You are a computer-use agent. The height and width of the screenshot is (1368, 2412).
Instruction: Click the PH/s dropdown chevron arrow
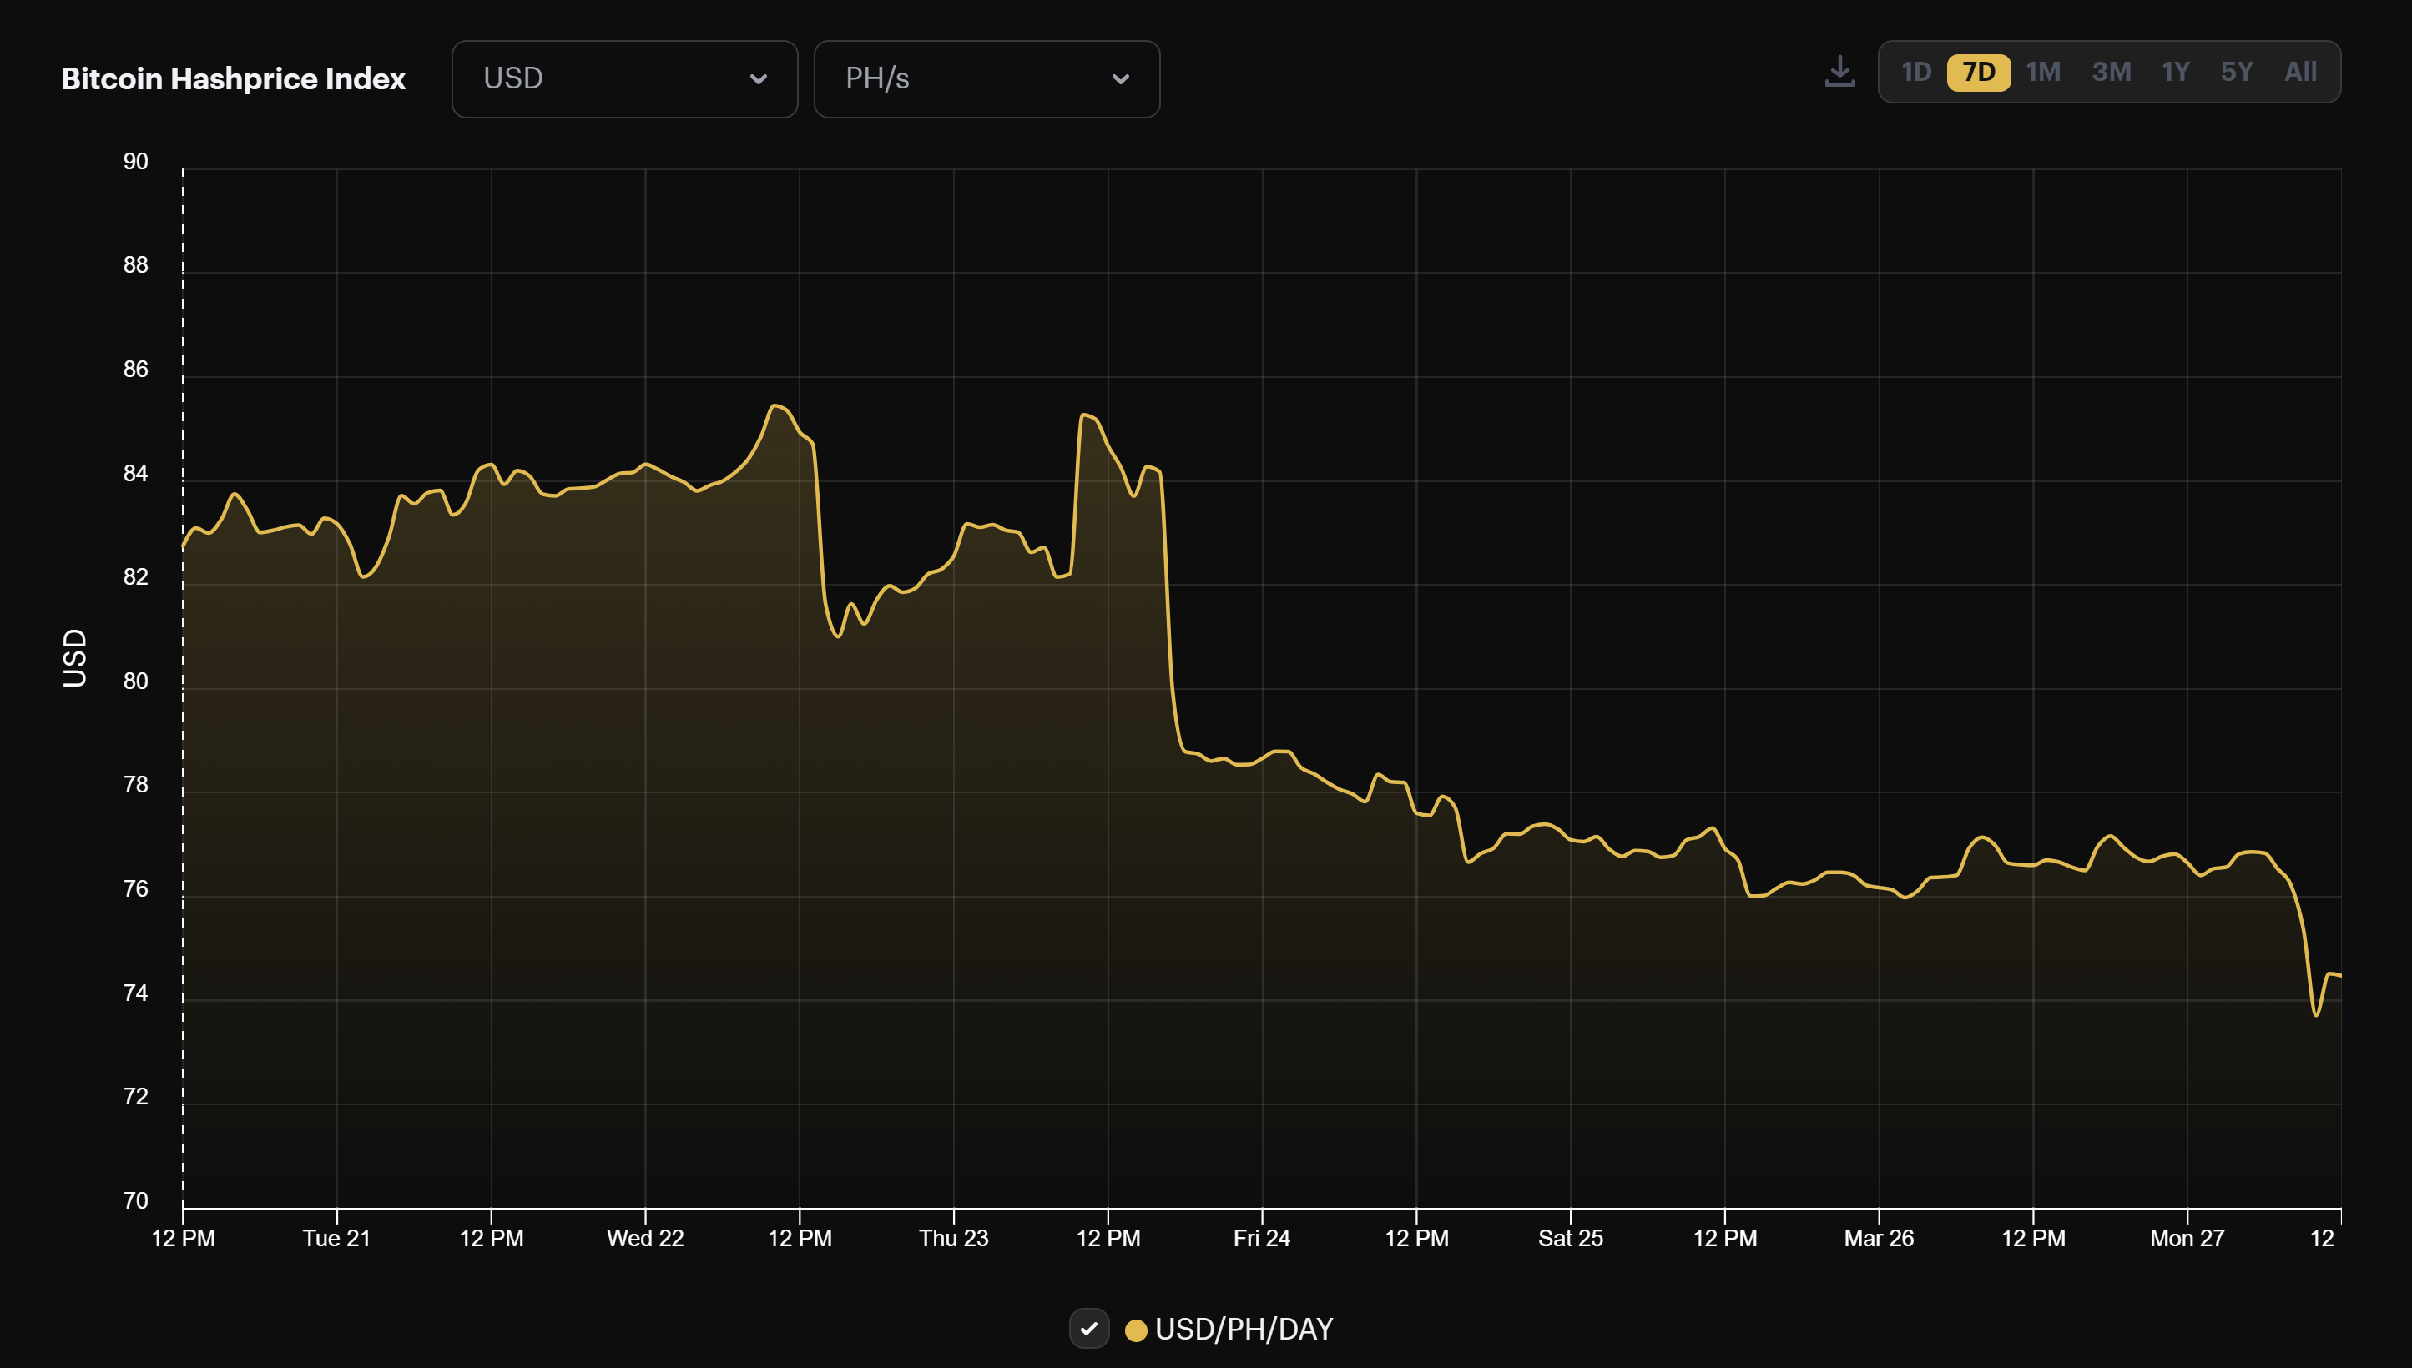point(1119,79)
